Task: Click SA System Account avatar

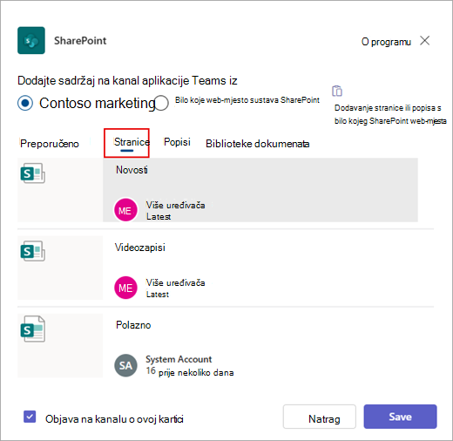Action: pos(125,365)
